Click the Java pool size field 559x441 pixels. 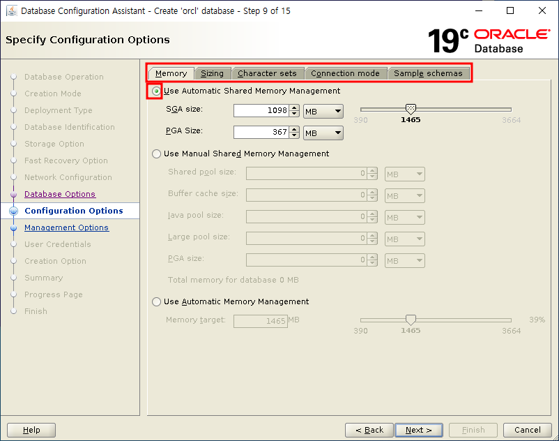(307, 216)
